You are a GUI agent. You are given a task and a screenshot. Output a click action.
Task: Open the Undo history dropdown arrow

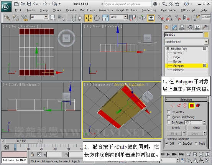click(x=40, y=4)
